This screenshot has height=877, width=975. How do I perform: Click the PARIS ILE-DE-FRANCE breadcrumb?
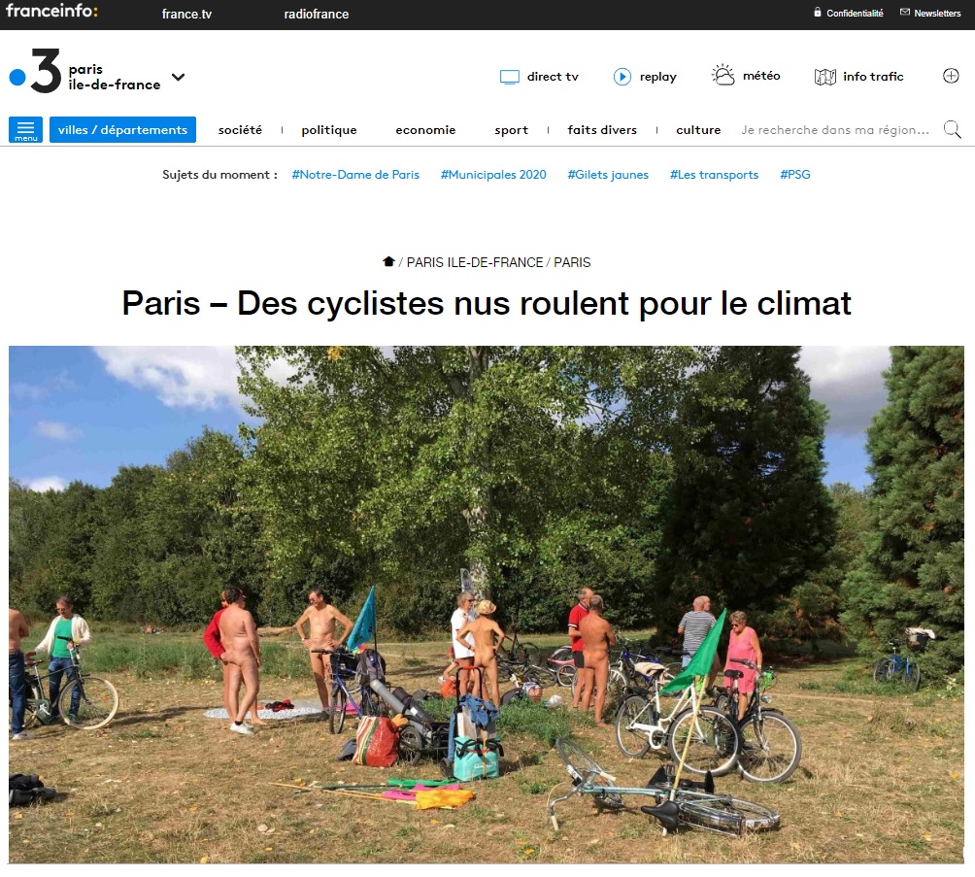475,262
